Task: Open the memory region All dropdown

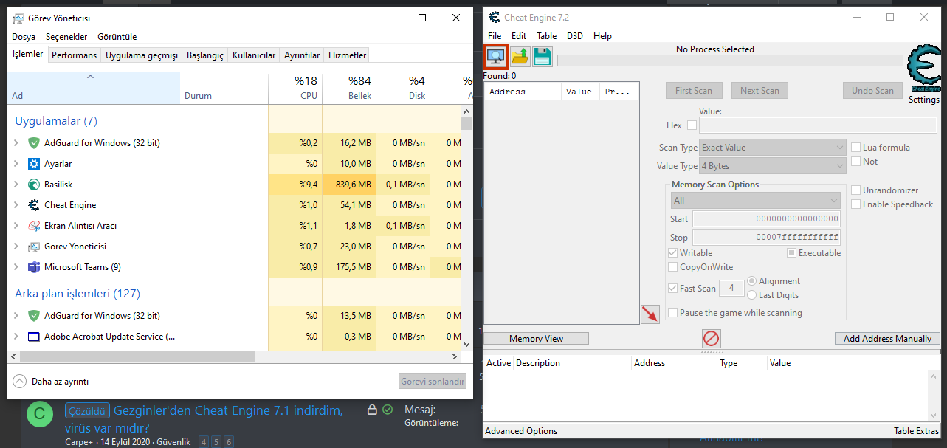Action: [x=755, y=201]
